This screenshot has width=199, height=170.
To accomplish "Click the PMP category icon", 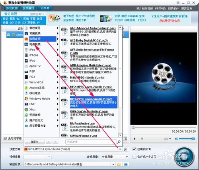I will click(x=26, y=104).
